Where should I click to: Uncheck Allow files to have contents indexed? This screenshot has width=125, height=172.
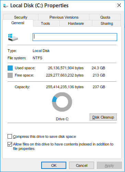coord(10,144)
